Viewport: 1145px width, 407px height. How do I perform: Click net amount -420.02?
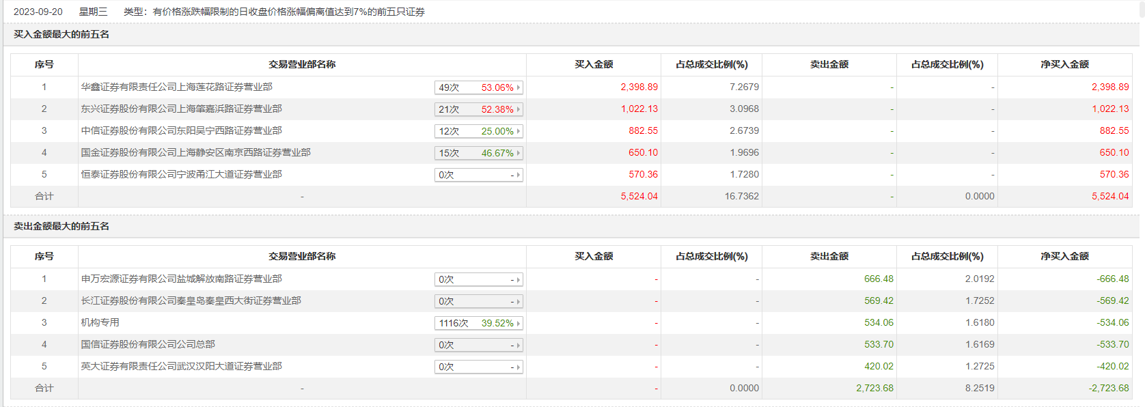[x=1113, y=366]
